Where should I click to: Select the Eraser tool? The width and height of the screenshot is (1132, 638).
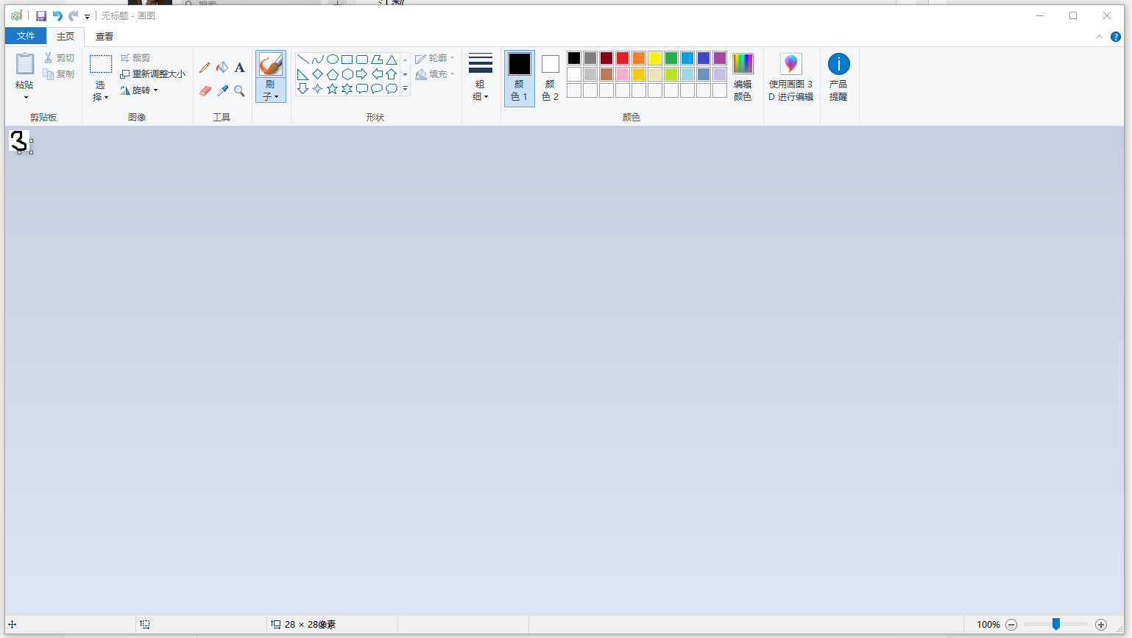pos(205,91)
